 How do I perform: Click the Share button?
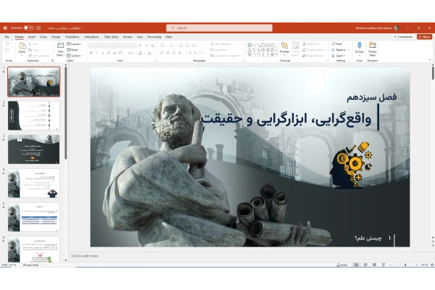click(x=425, y=36)
